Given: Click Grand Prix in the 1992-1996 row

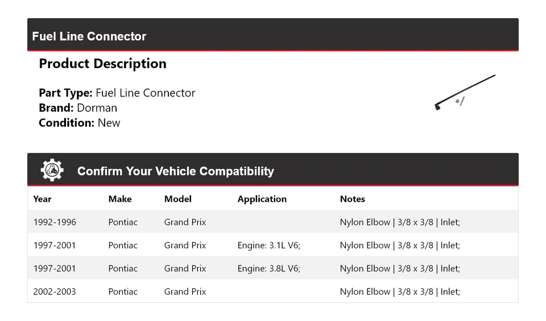Looking at the screenshot, I should [x=185, y=222].
